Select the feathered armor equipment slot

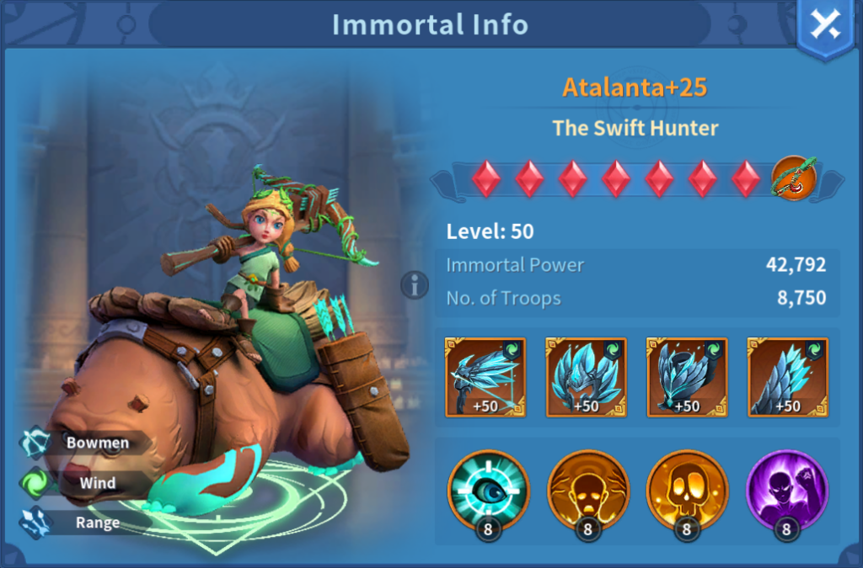pyautogui.click(x=687, y=377)
